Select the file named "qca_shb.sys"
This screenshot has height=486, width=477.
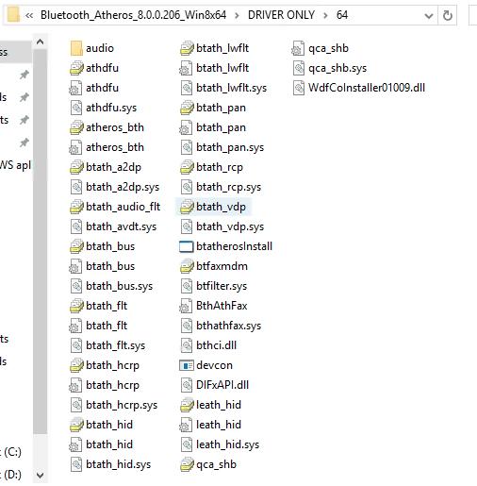(337, 68)
